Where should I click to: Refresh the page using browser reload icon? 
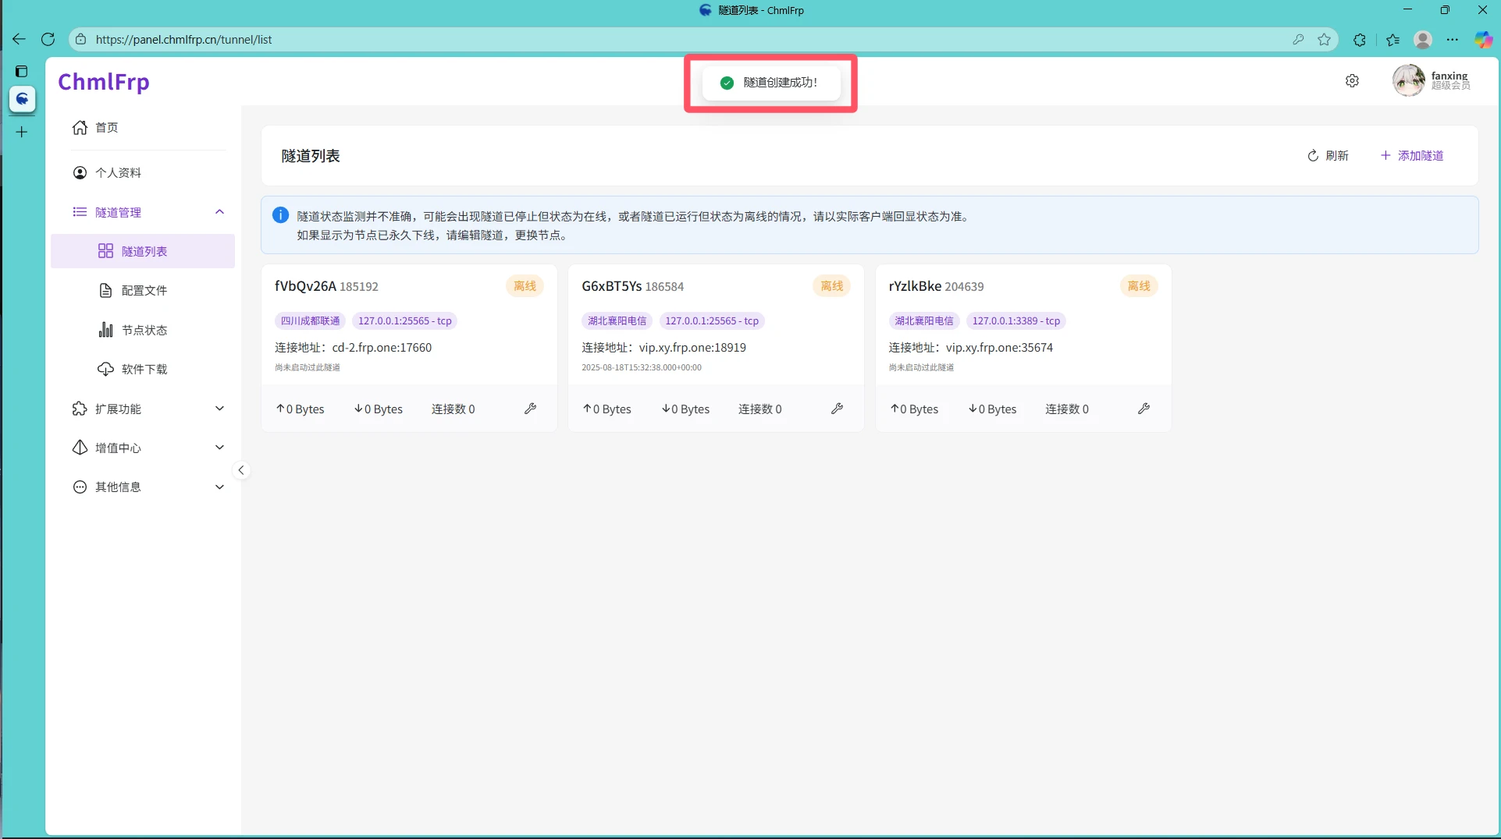[48, 39]
